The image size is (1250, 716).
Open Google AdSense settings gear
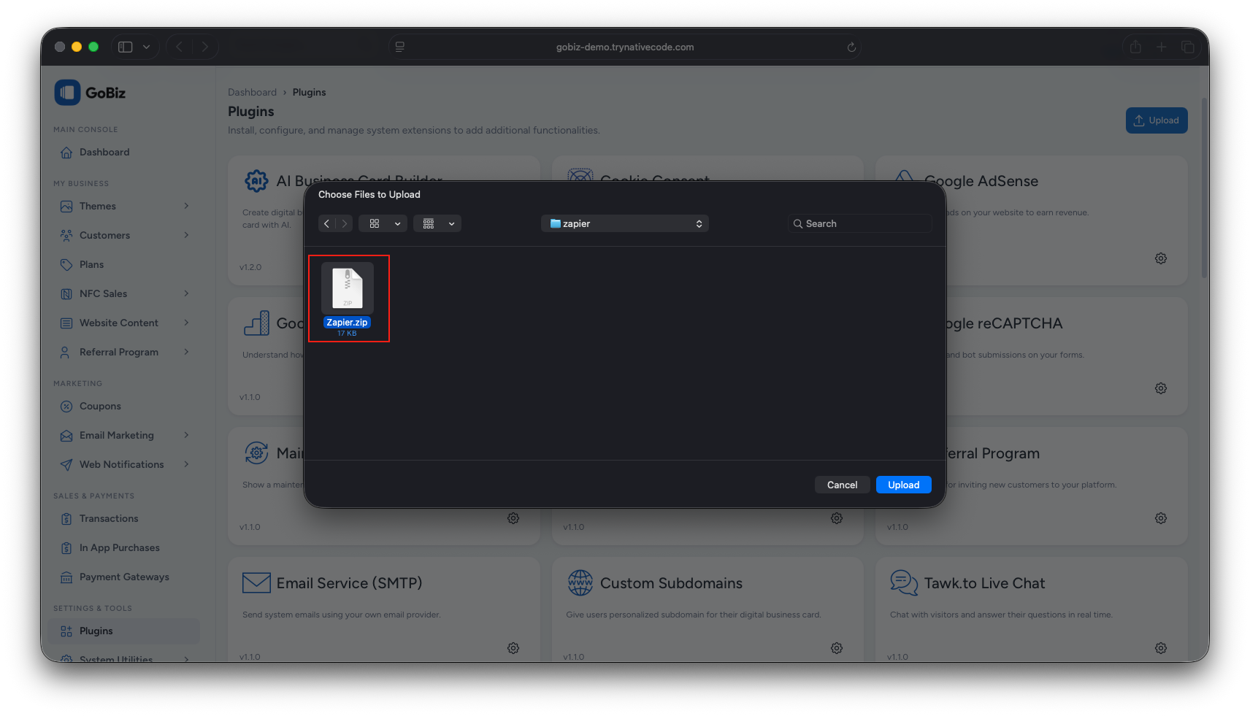pos(1161,258)
